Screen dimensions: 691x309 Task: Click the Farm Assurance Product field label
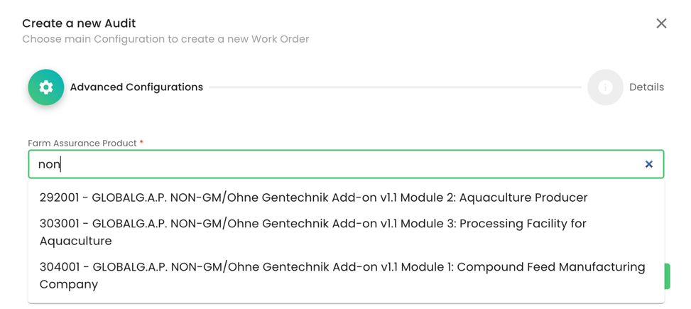(82, 143)
